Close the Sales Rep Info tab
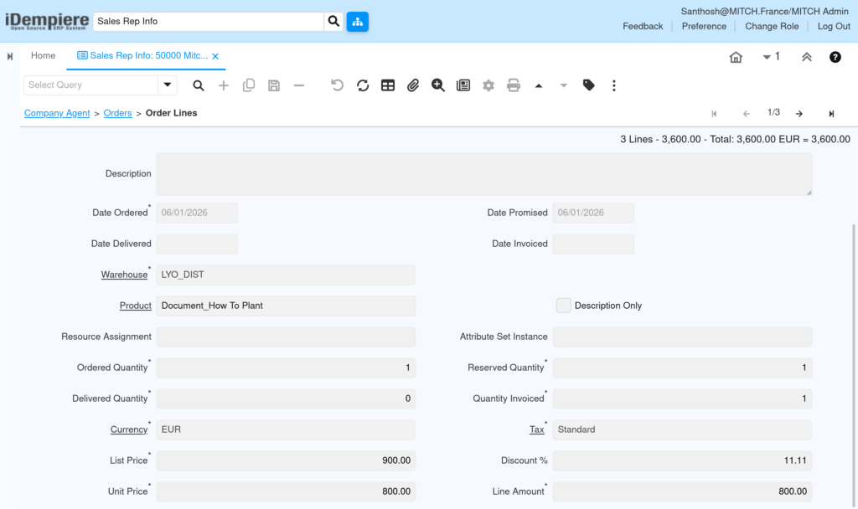Image resolution: width=858 pixels, height=509 pixels. pos(215,56)
